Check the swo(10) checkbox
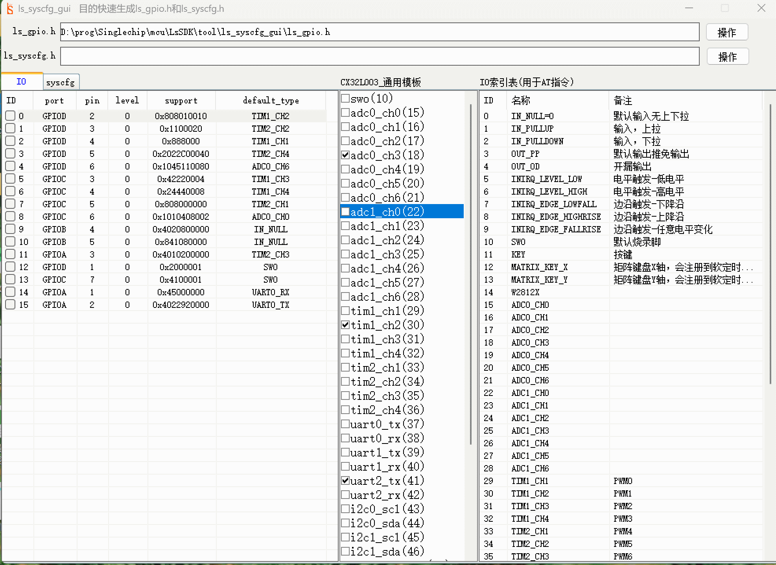 (x=345, y=98)
